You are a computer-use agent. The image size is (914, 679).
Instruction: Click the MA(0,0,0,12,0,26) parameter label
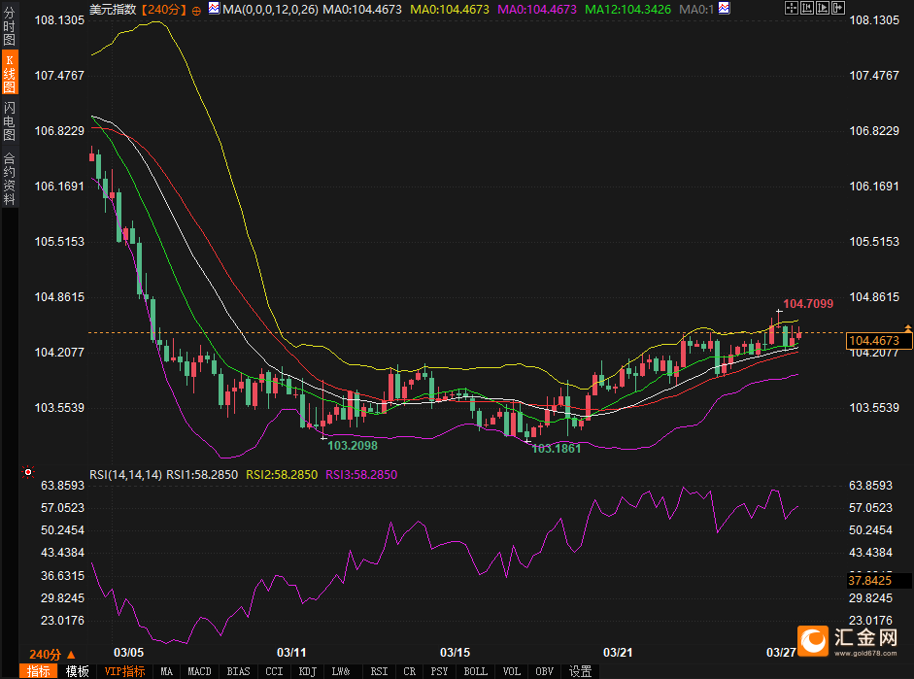tap(270, 10)
